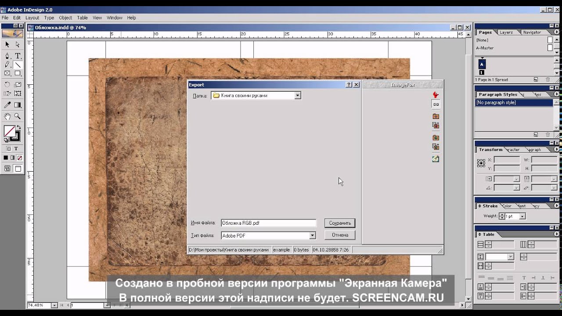Switch to the Navigator tab
The height and width of the screenshot is (316, 562).
click(532, 32)
